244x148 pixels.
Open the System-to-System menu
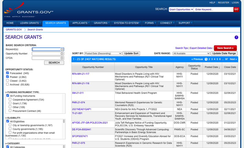point(126,23)
